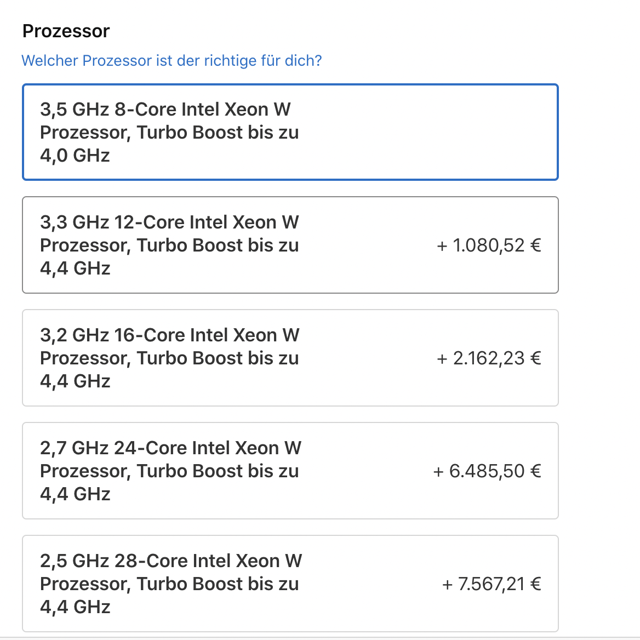Choose the 2,5 GHz 28-Core Xeon W option
Image resolution: width=640 pixels, height=640 pixels.
tap(290, 584)
